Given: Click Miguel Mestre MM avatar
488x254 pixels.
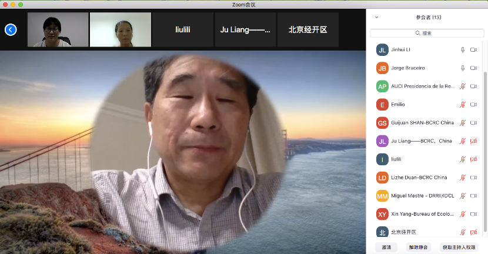Looking at the screenshot, I should pos(382,196).
